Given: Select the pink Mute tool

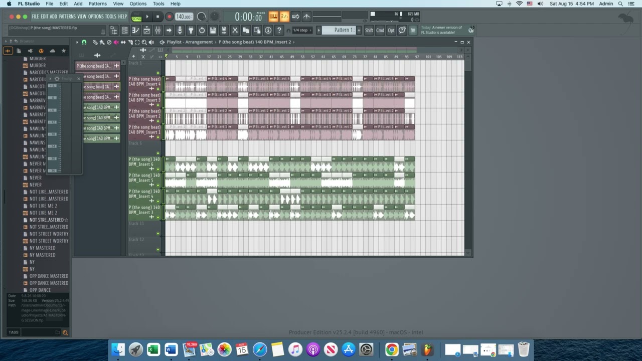Looking at the screenshot, I should (116, 43).
